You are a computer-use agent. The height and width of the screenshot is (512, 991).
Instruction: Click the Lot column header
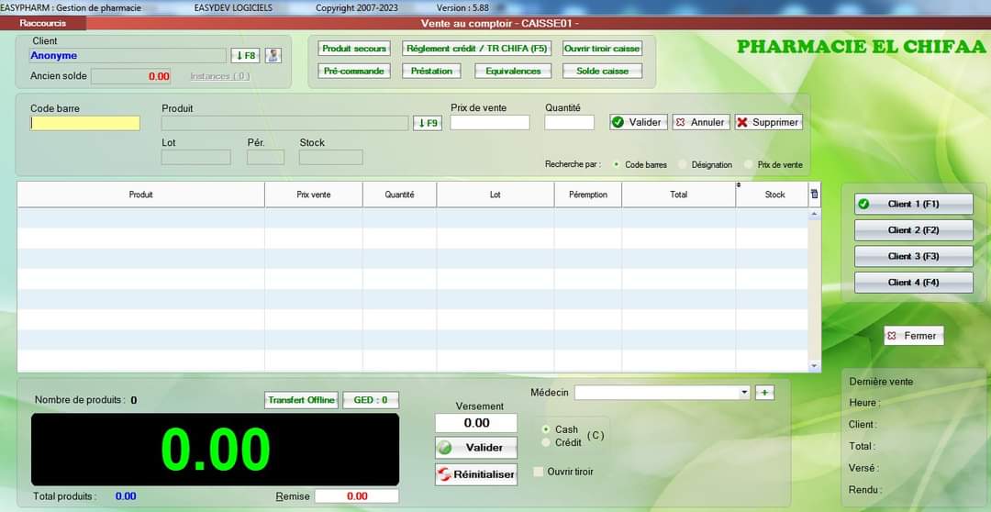[495, 195]
